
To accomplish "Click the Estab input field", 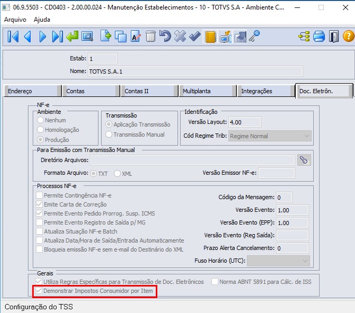I will 103,59.
